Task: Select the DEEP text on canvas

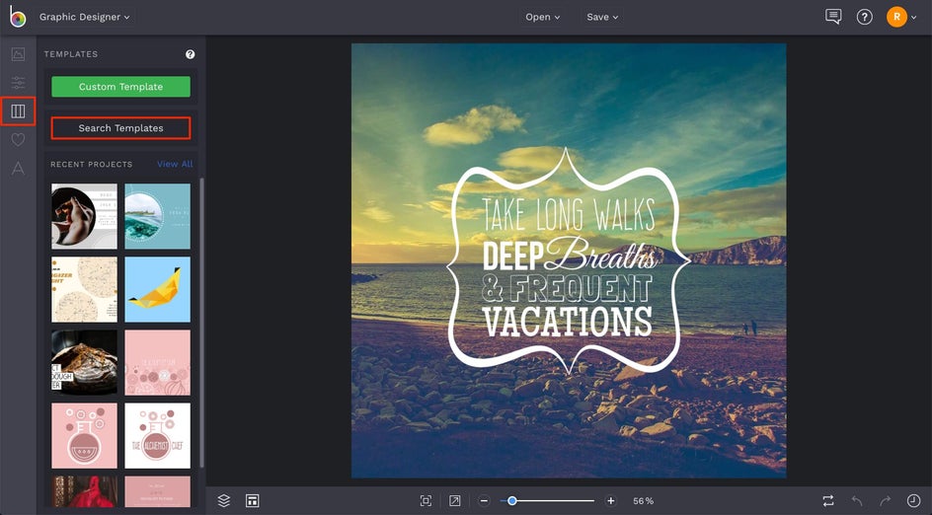Action: pyautogui.click(x=513, y=257)
